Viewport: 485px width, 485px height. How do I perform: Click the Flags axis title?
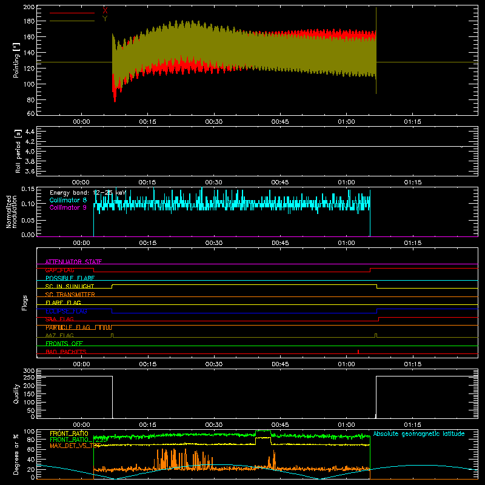click(x=25, y=303)
